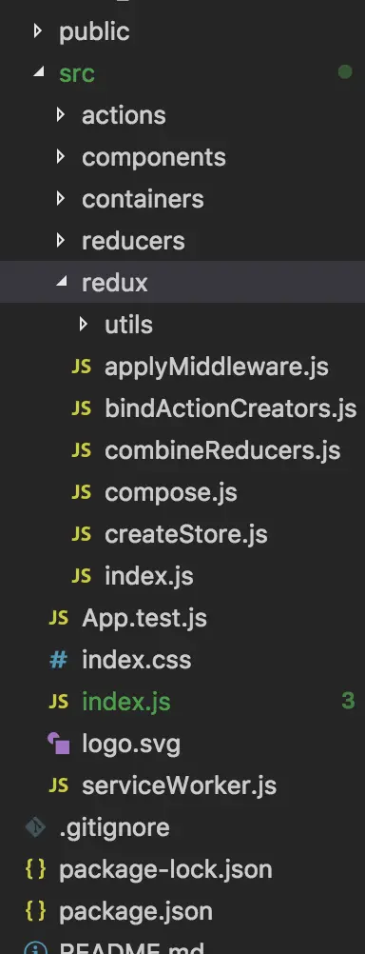
Task: Click the hash CSS icon for index.css
Action: pos(58,660)
